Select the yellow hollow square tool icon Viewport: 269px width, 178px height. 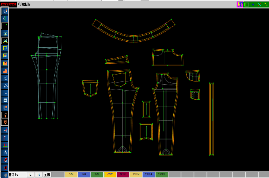coord(5,48)
